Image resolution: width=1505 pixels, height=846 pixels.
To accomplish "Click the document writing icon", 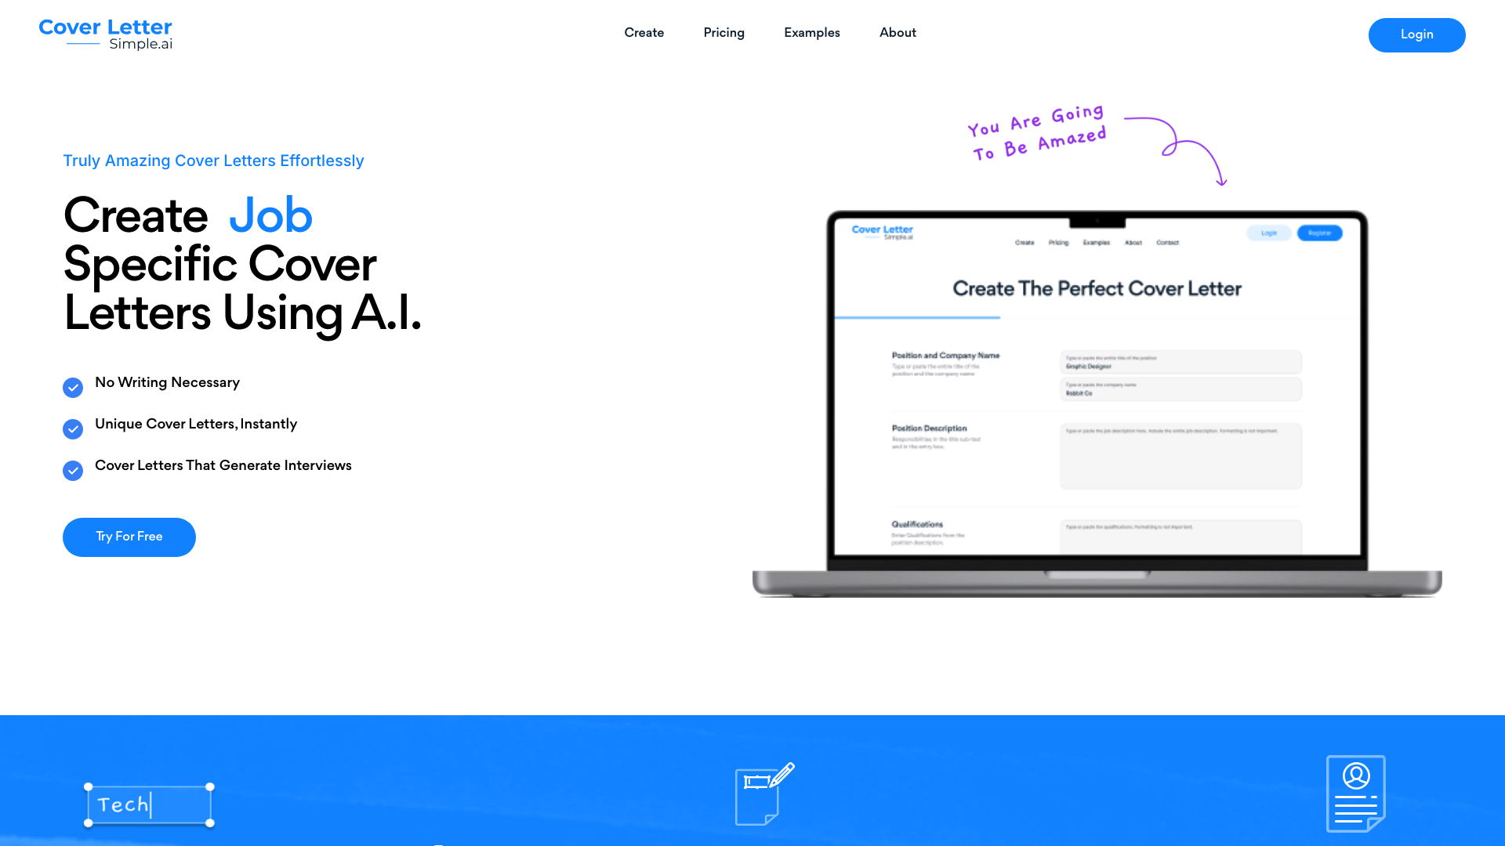I will 763,794.
